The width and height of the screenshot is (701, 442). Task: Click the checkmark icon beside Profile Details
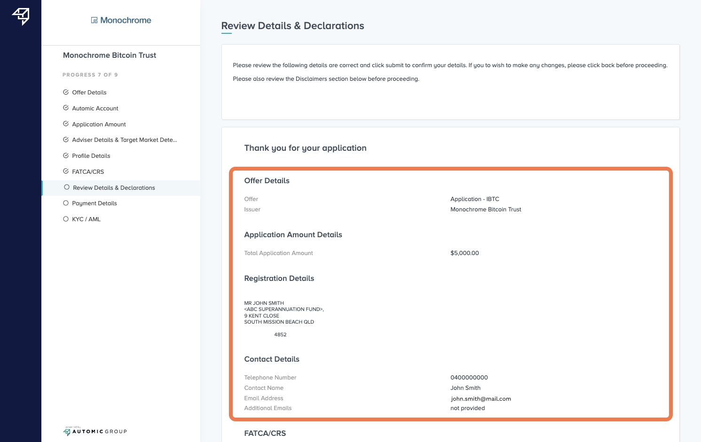[x=66, y=155]
